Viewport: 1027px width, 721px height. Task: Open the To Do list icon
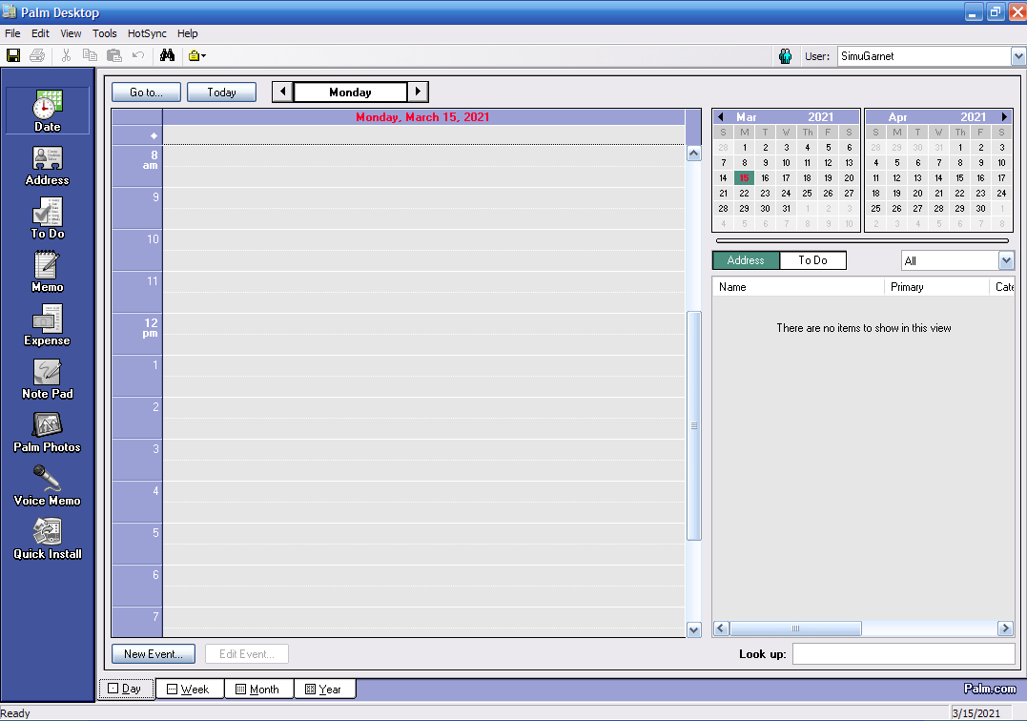point(47,215)
